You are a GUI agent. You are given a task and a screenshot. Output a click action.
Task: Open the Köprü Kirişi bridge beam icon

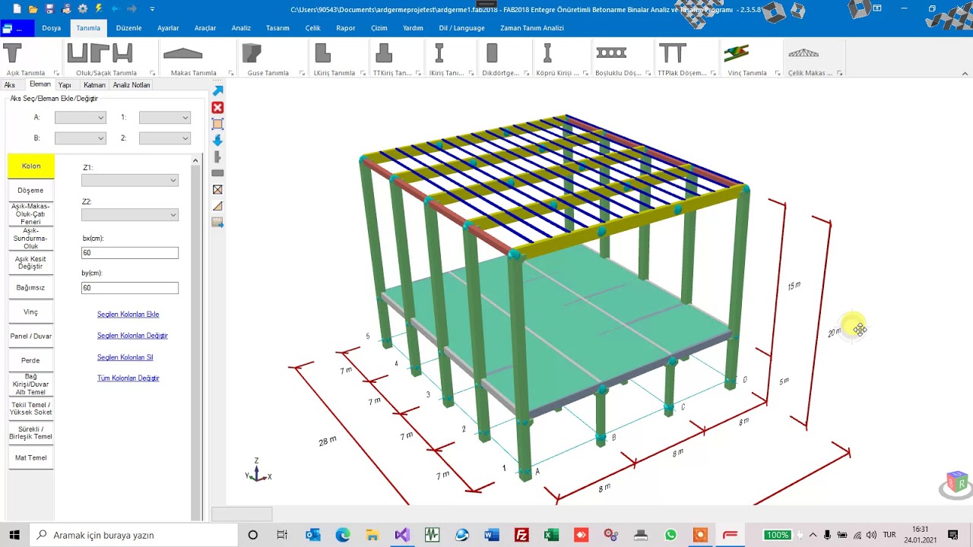pyautogui.click(x=547, y=53)
